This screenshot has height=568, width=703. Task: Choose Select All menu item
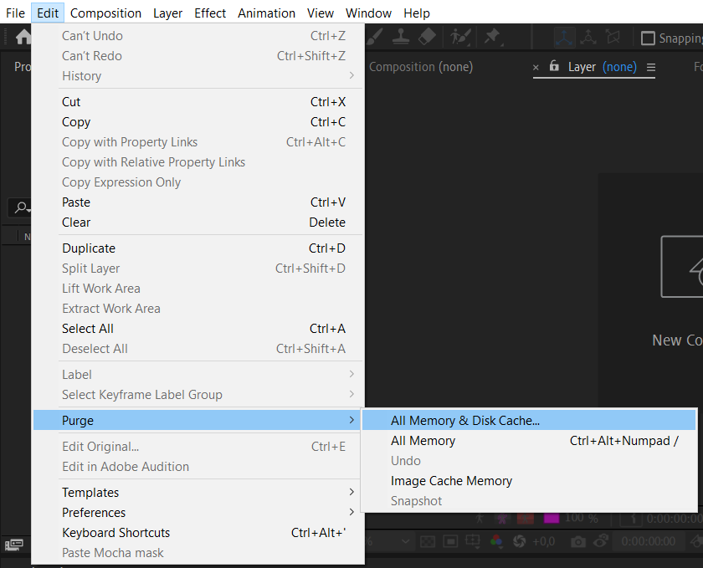click(198, 329)
